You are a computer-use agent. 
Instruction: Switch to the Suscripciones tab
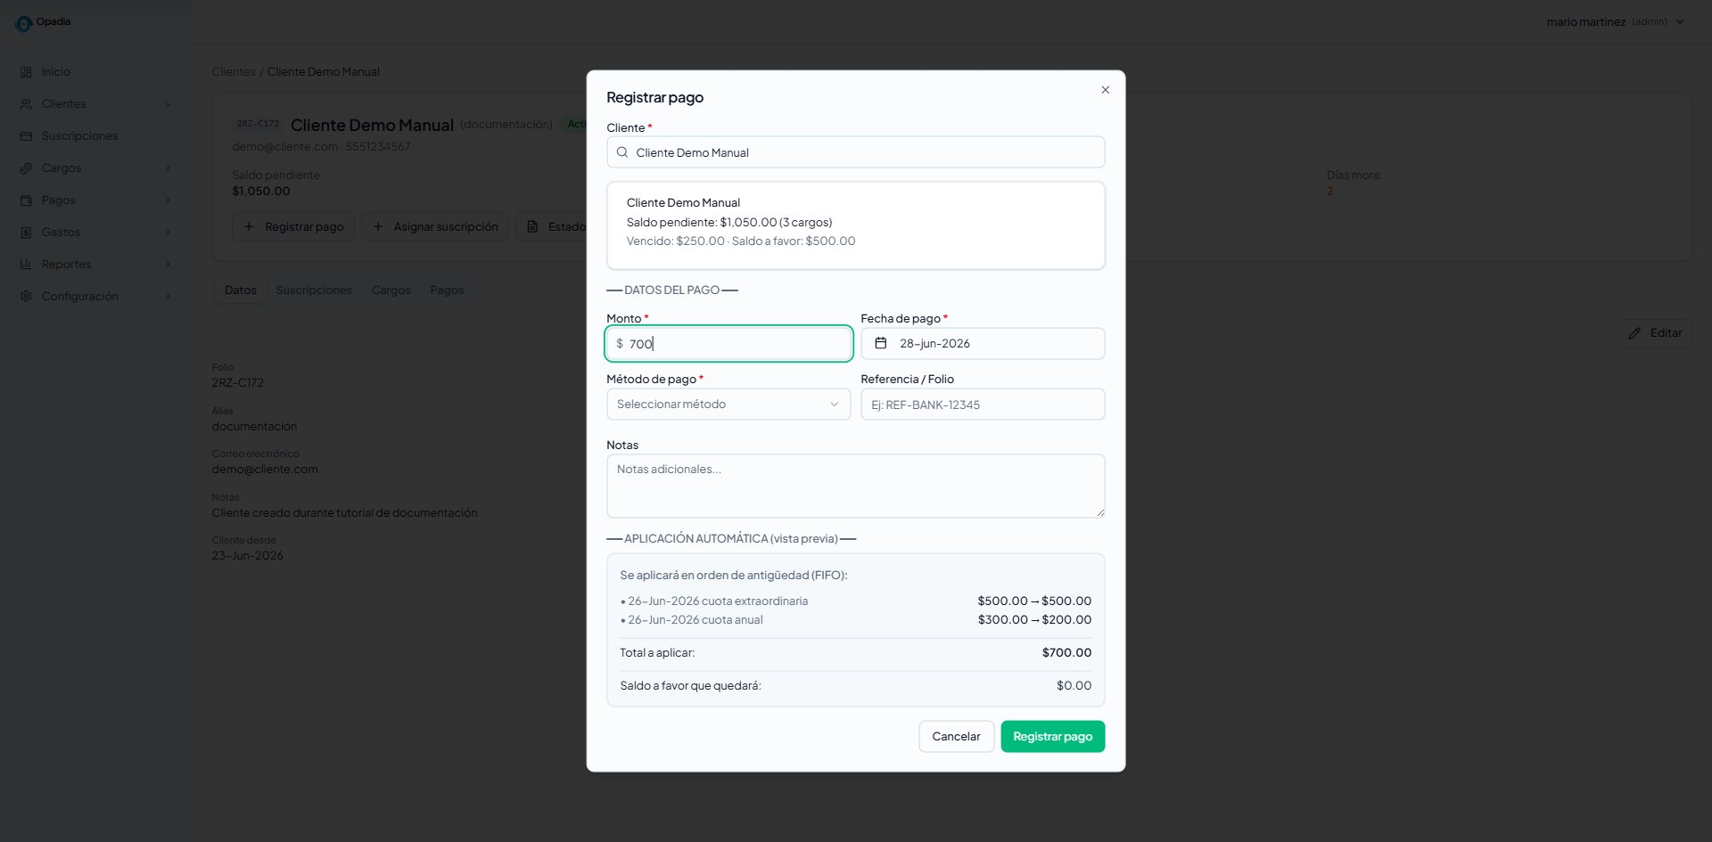(314, 290)
